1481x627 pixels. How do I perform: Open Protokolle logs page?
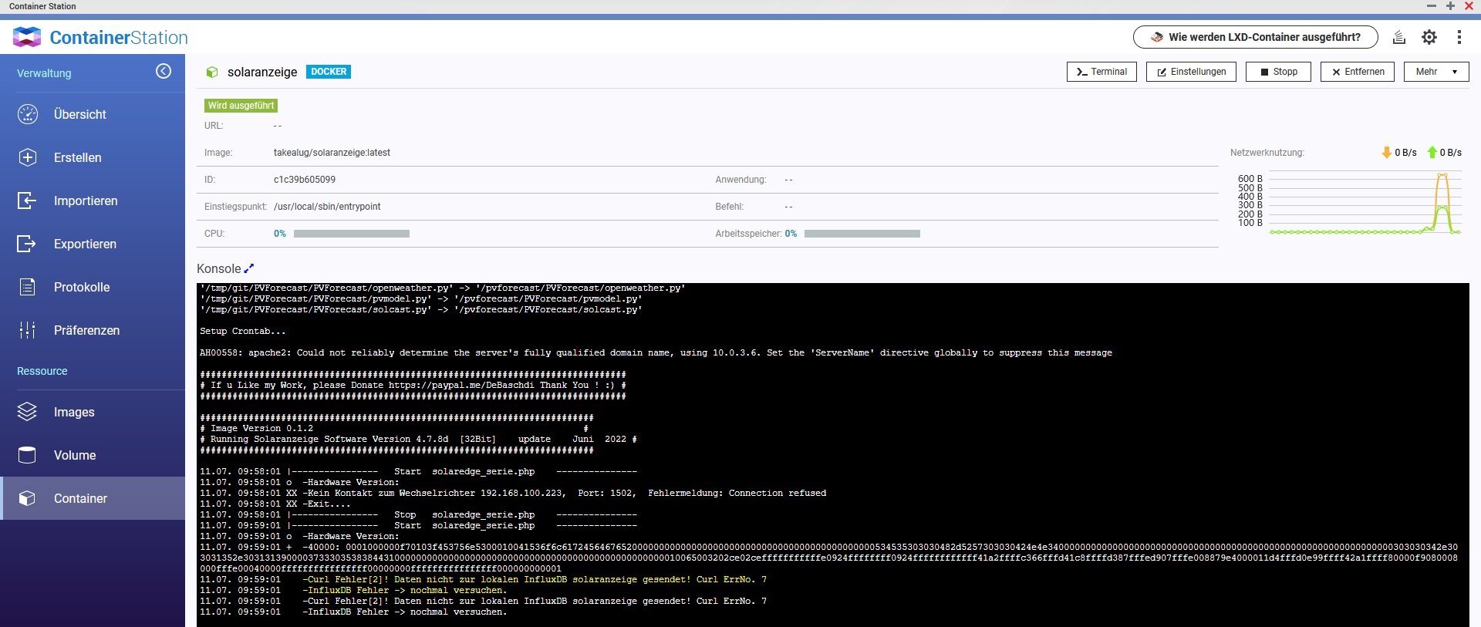pos(82,287)
